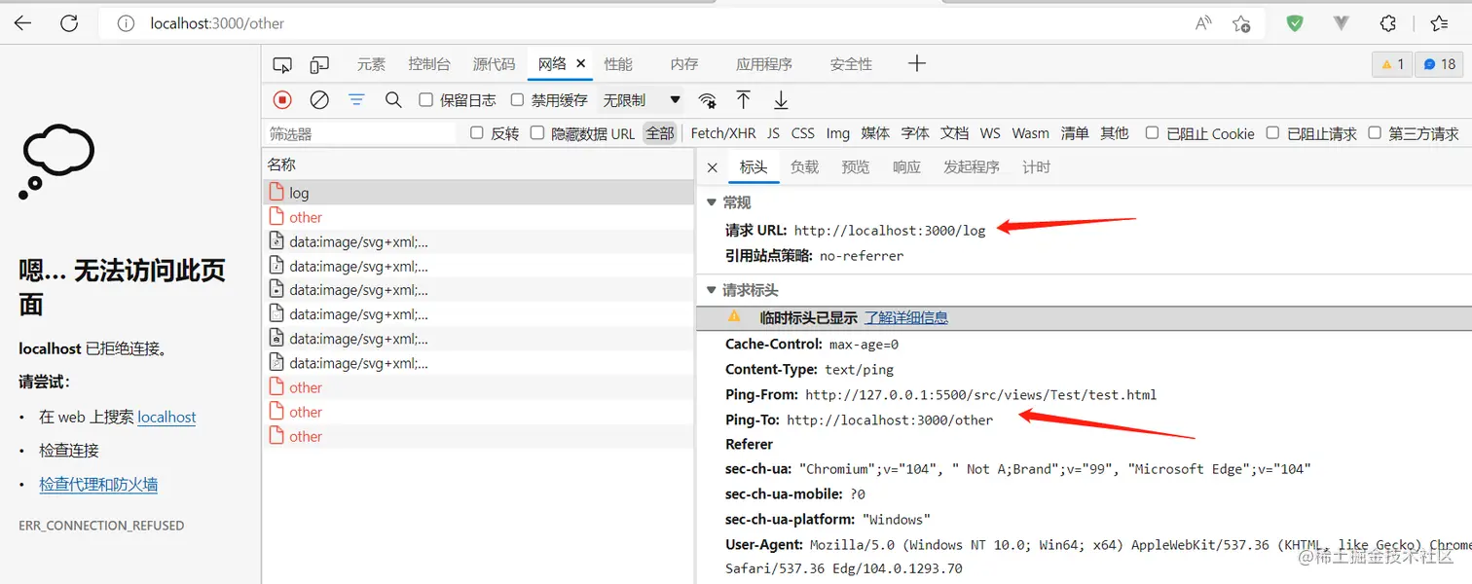Open the 检查代理和防火墙 link

pos(98,484)
